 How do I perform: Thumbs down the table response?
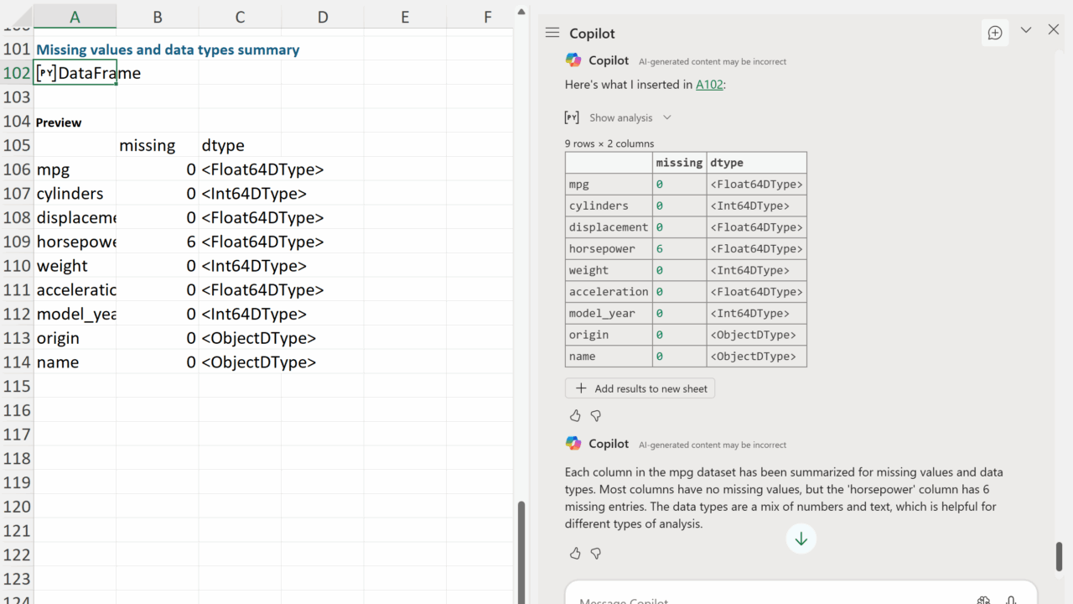coord(596,415)
